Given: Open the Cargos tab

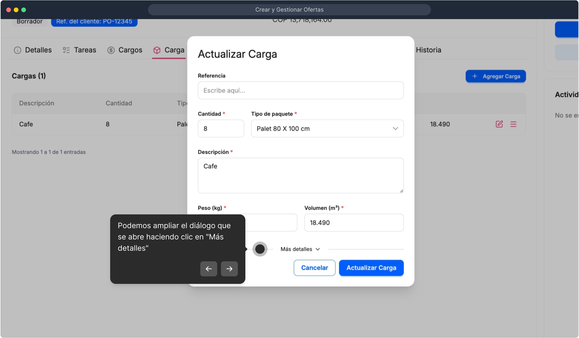Looking at the screenshot, I should (x=125, y=50).
